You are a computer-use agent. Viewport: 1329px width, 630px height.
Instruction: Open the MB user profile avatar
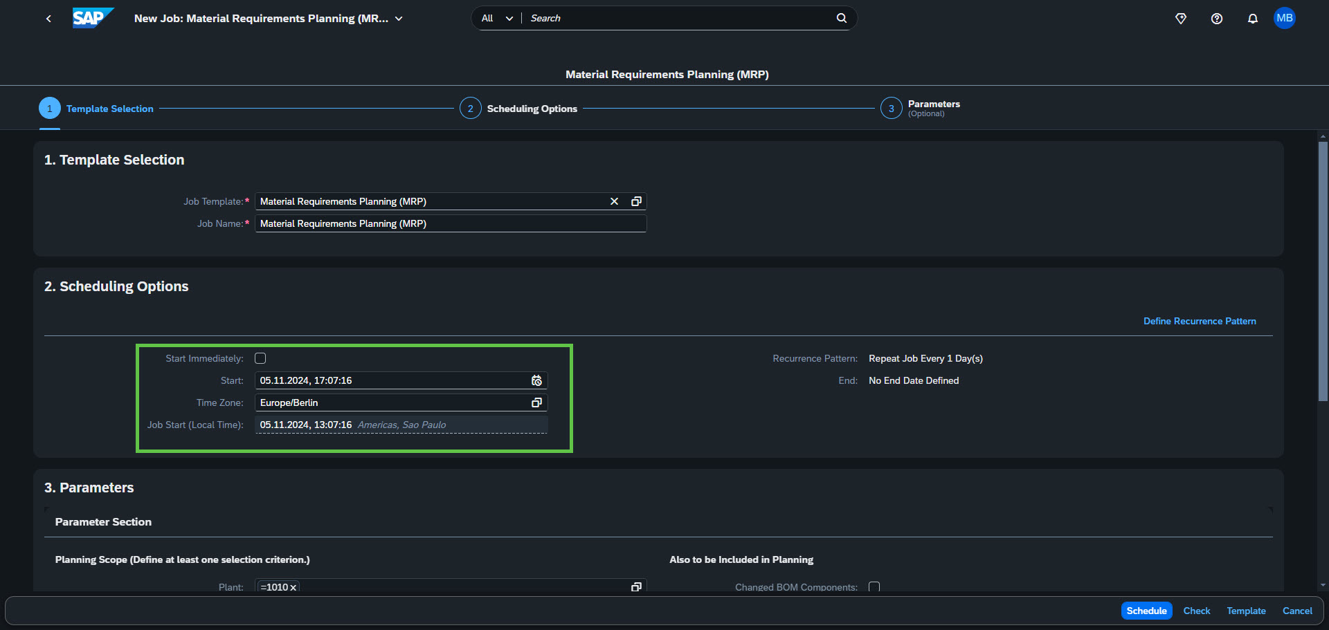[1285, 18]
